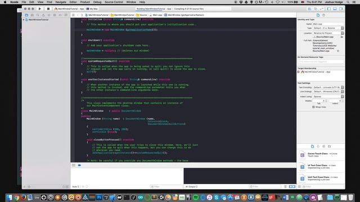This screenshot has height=202, width=360.
Task: Click the hide debug area icon
Action: tap(74, 165)
